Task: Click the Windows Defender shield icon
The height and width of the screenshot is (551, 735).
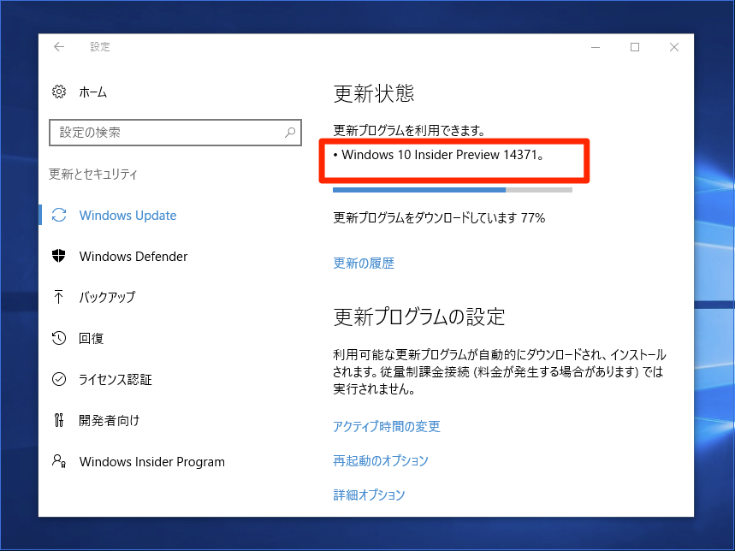Action: 58,256
